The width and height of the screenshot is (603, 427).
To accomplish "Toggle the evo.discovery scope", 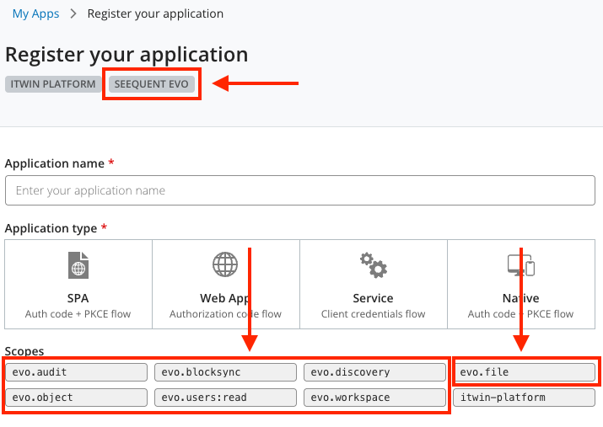I will click(x=374, y=372).
